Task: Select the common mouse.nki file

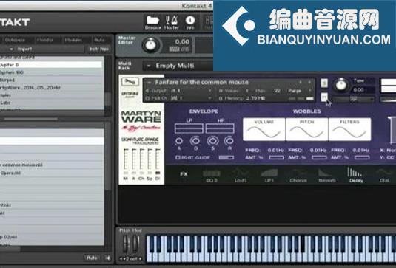Action: click(51, 165)
